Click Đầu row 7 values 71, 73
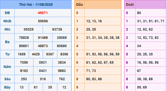The height and width of the screenshot is (91, 167). pyautogui.click(x=91, y=71)
